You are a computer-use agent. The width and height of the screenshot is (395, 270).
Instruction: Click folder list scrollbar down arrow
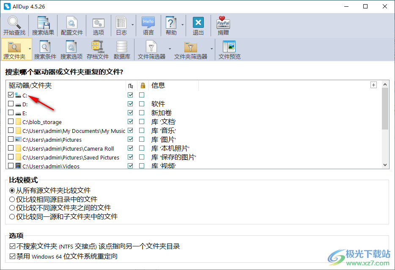(385, 165)
